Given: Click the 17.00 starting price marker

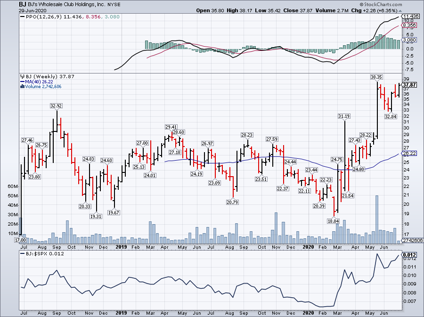Looking at the screenshot, I should [20, 240].
